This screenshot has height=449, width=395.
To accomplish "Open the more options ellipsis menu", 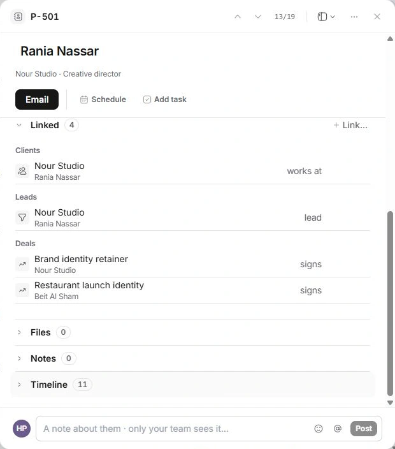I will coord(354,17).
